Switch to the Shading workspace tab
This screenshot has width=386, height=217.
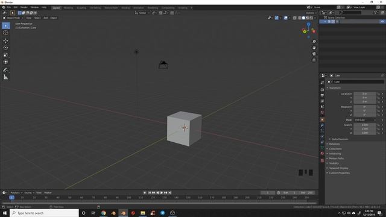point(125,8)
